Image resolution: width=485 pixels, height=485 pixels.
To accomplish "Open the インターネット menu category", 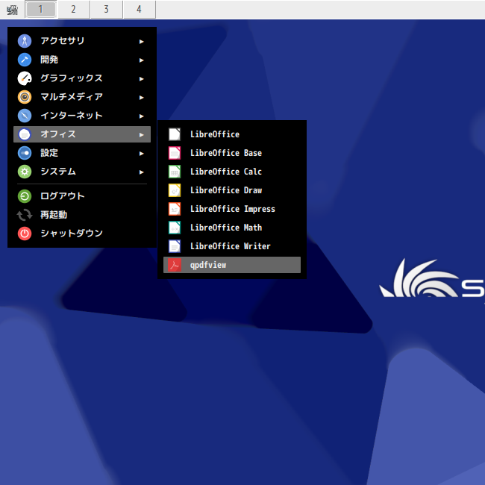I will pos(82,116).
